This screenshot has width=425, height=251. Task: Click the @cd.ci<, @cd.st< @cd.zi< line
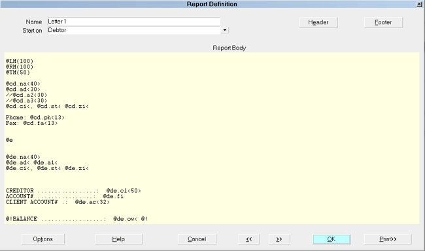click(x=47, y=107)
